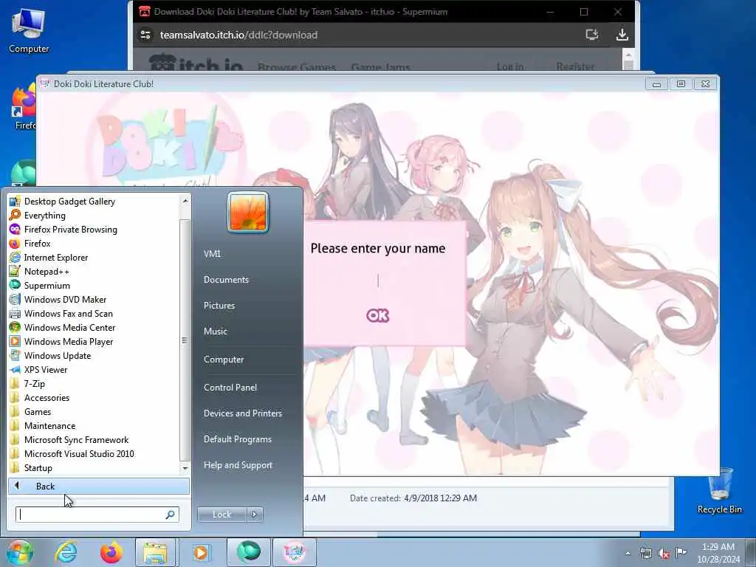
Task: Open the network tray icon
Action: (645, 554)
